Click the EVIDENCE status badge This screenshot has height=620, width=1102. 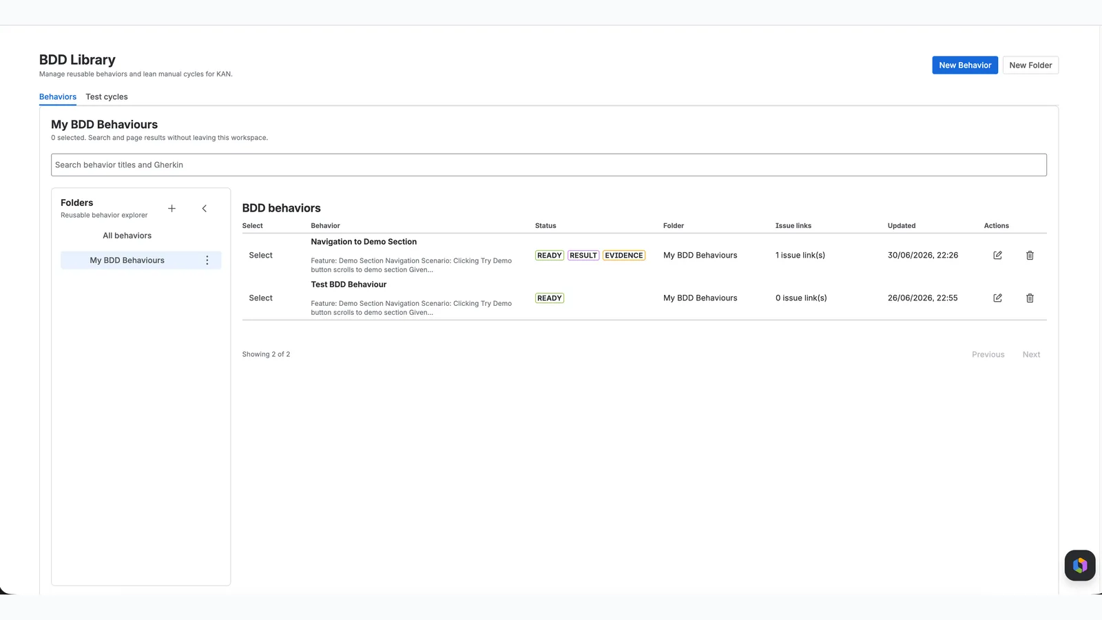pyautogui.click(x=624, y=256)
